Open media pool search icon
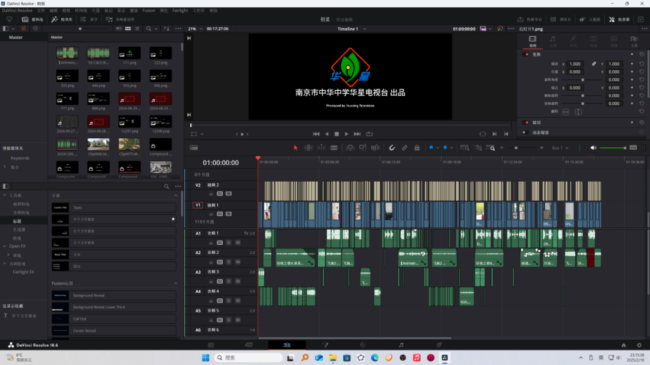 (x=149, y=29)
